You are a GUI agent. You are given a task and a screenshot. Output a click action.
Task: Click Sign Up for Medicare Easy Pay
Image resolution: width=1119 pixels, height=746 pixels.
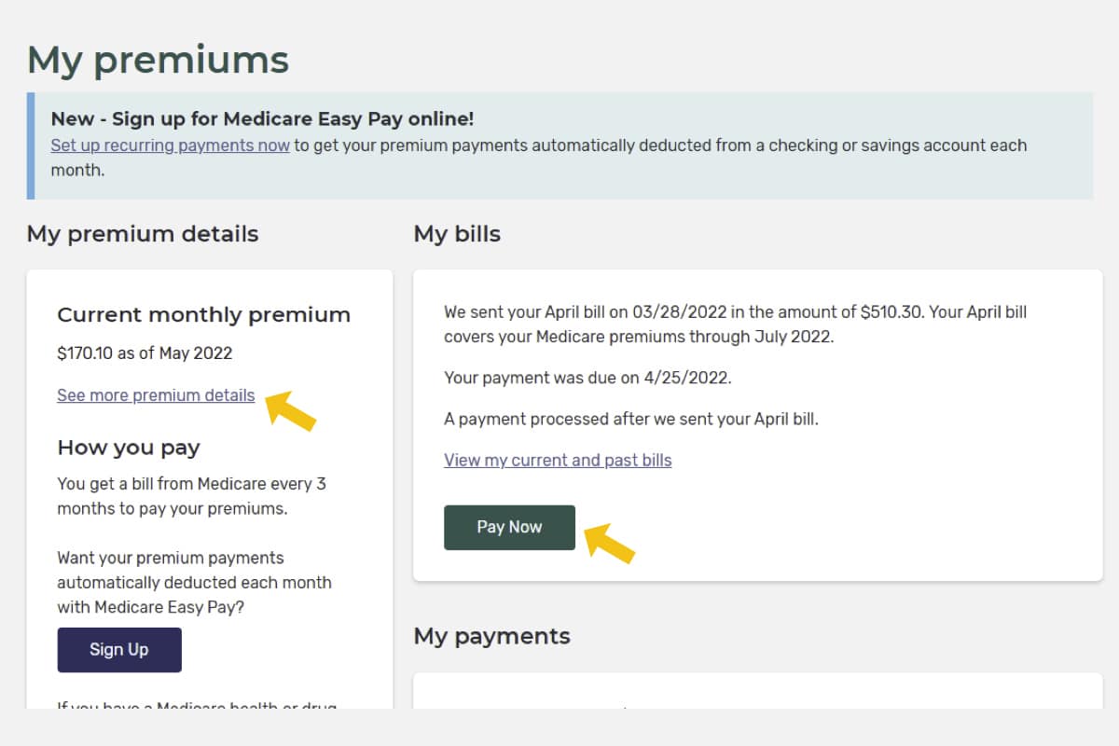pyautogui.click(x=119, y=649)
